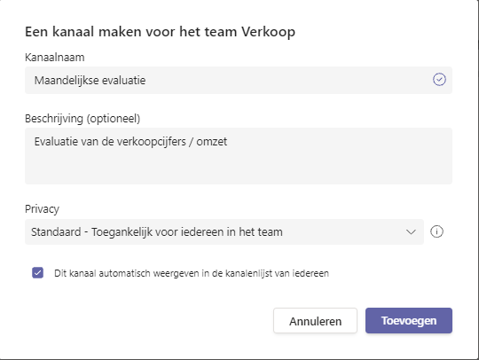
Task: Click the name validation checkmark icon
Action: tap(439, 80)
